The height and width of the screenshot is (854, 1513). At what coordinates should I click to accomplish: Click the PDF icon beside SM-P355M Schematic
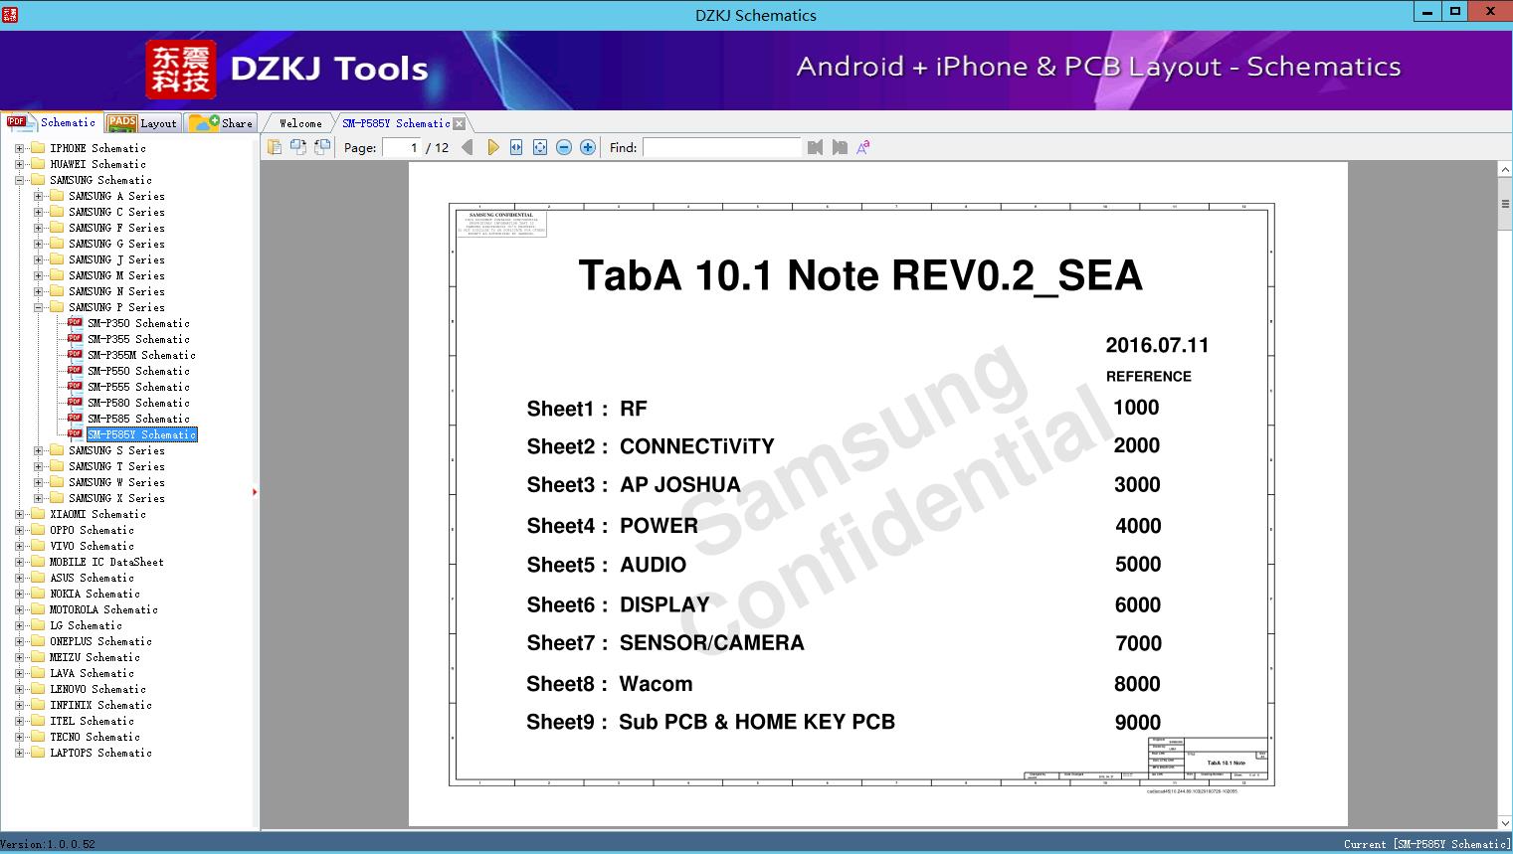(75, 355)
